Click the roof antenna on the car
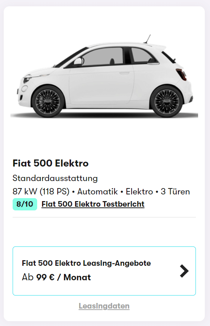 coord(148,39)
